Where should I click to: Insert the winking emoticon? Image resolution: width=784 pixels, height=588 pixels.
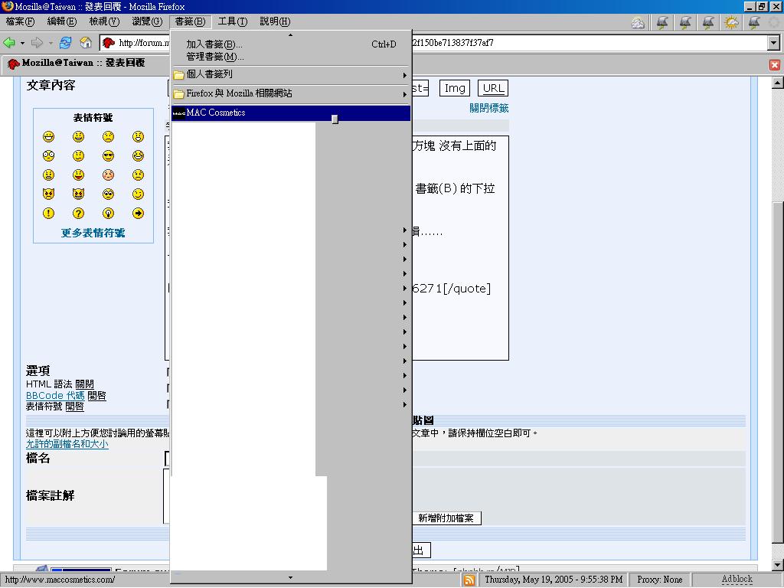coord(138,194)
